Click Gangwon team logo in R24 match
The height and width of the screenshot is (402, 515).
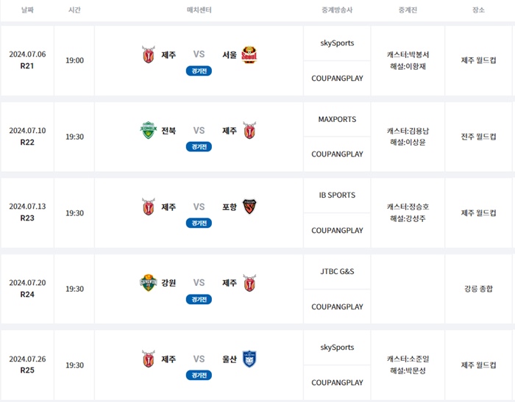(x=149, y=283)
